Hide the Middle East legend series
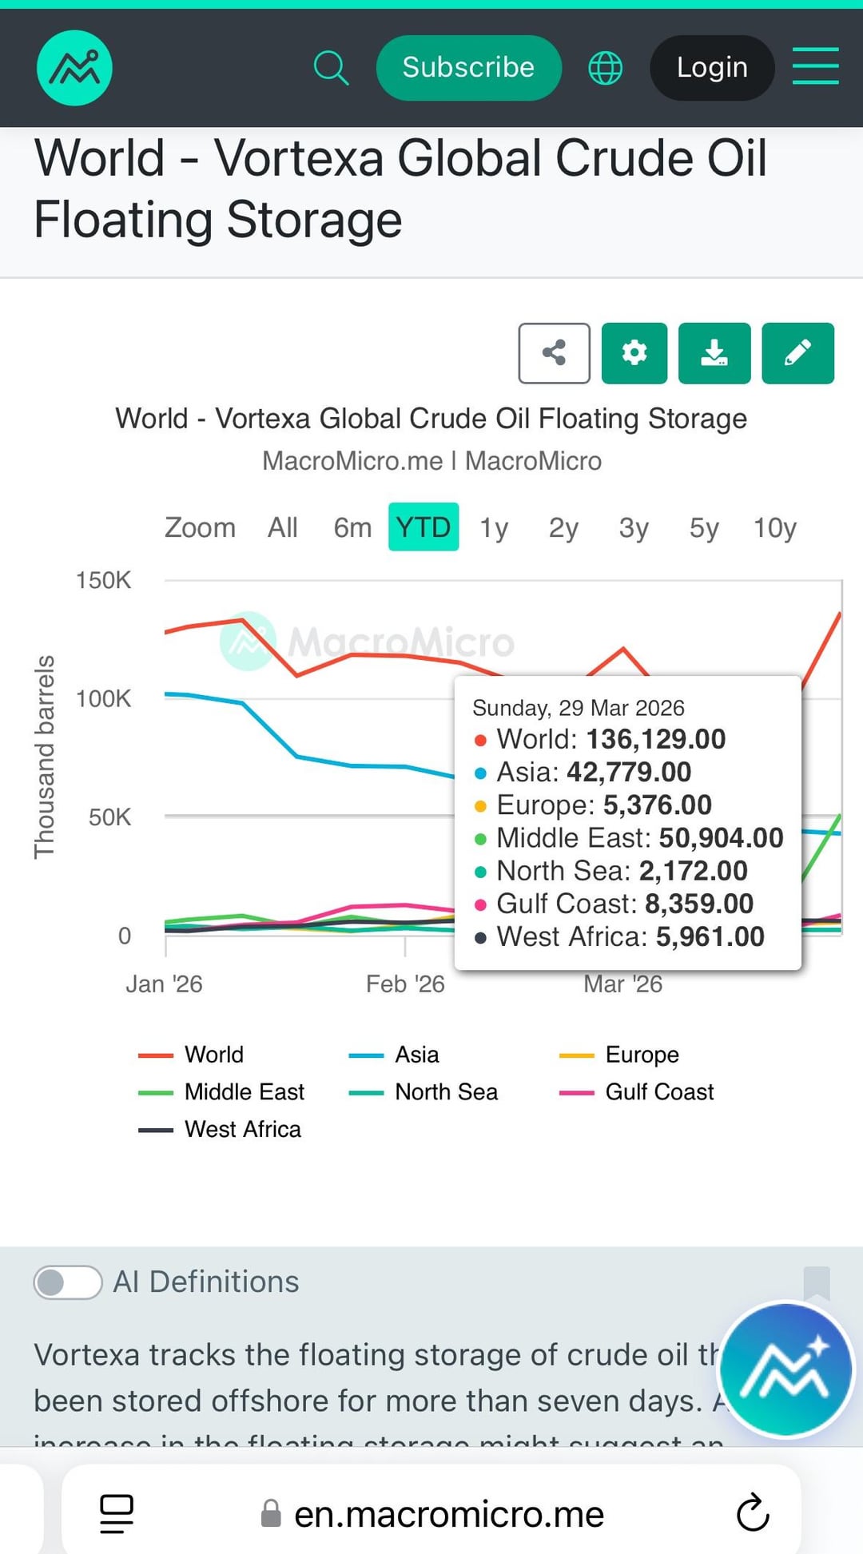The width and height of the screenshot is (863, 1554). coord(244,1092)
